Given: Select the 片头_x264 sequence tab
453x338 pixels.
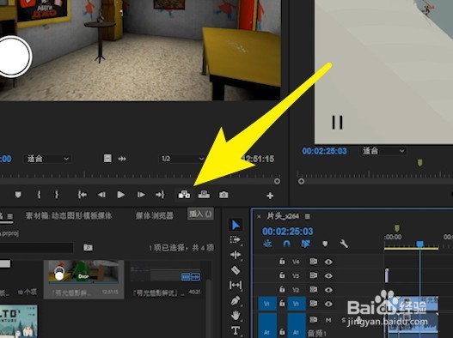Looking at the screenshot, I should click(x=283, y=216).
